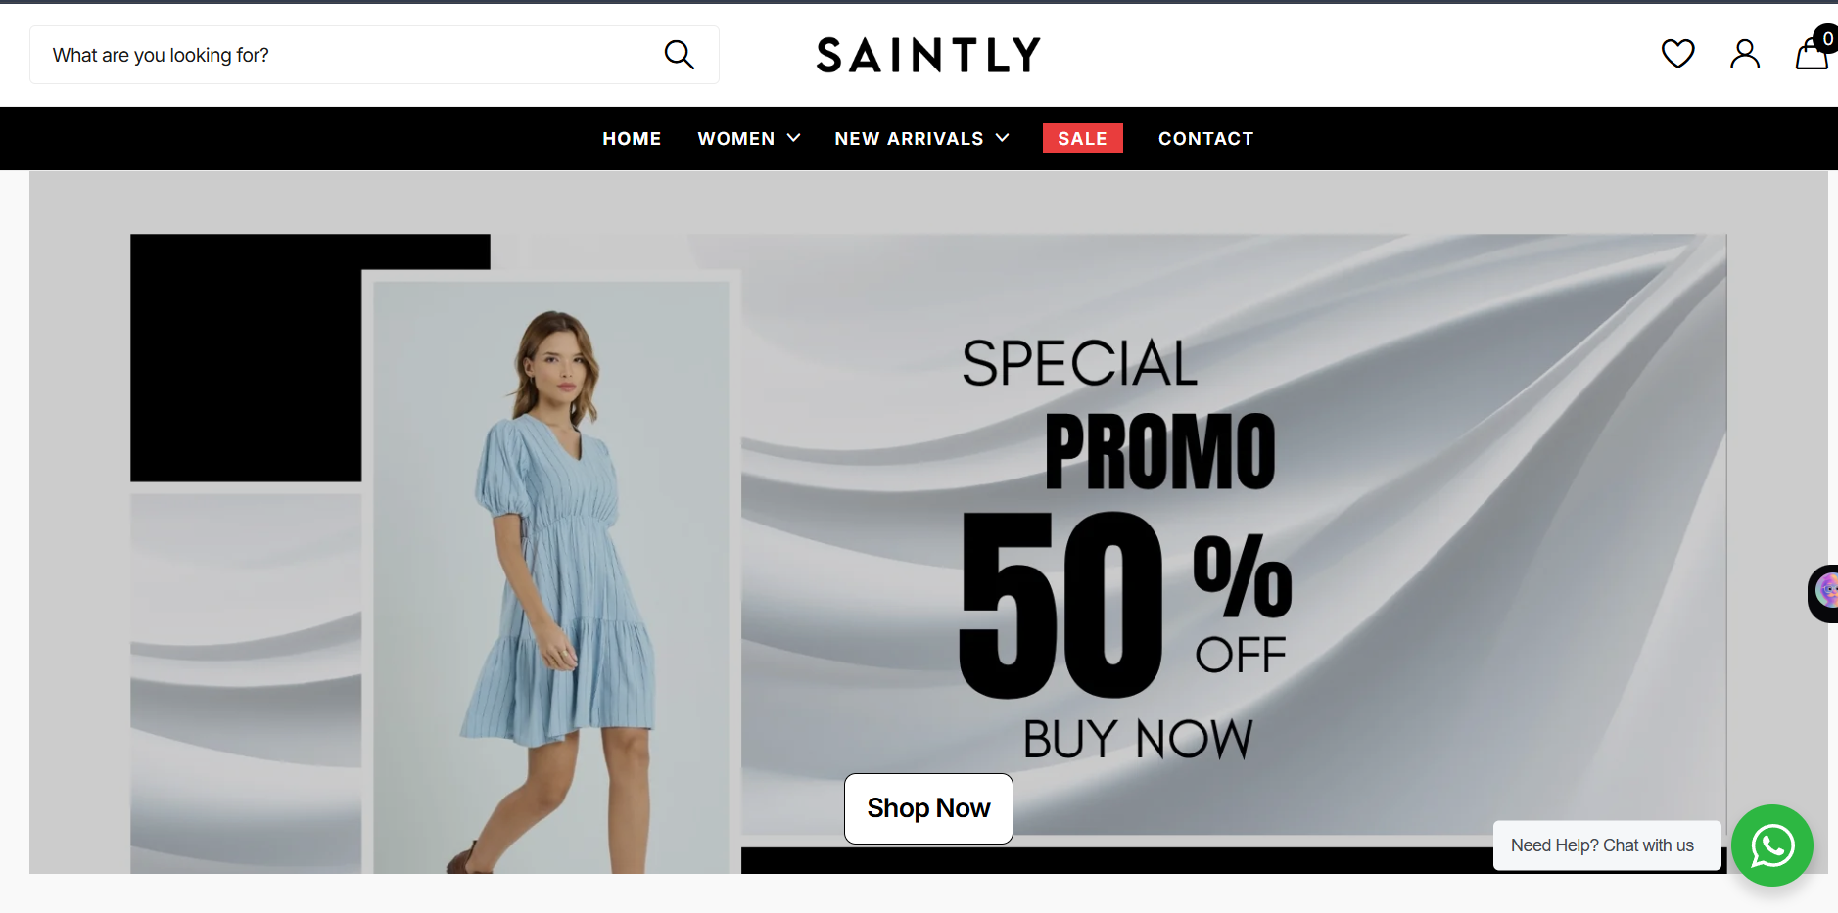Click the SAINTLY logo

click(x=928, y=55)
